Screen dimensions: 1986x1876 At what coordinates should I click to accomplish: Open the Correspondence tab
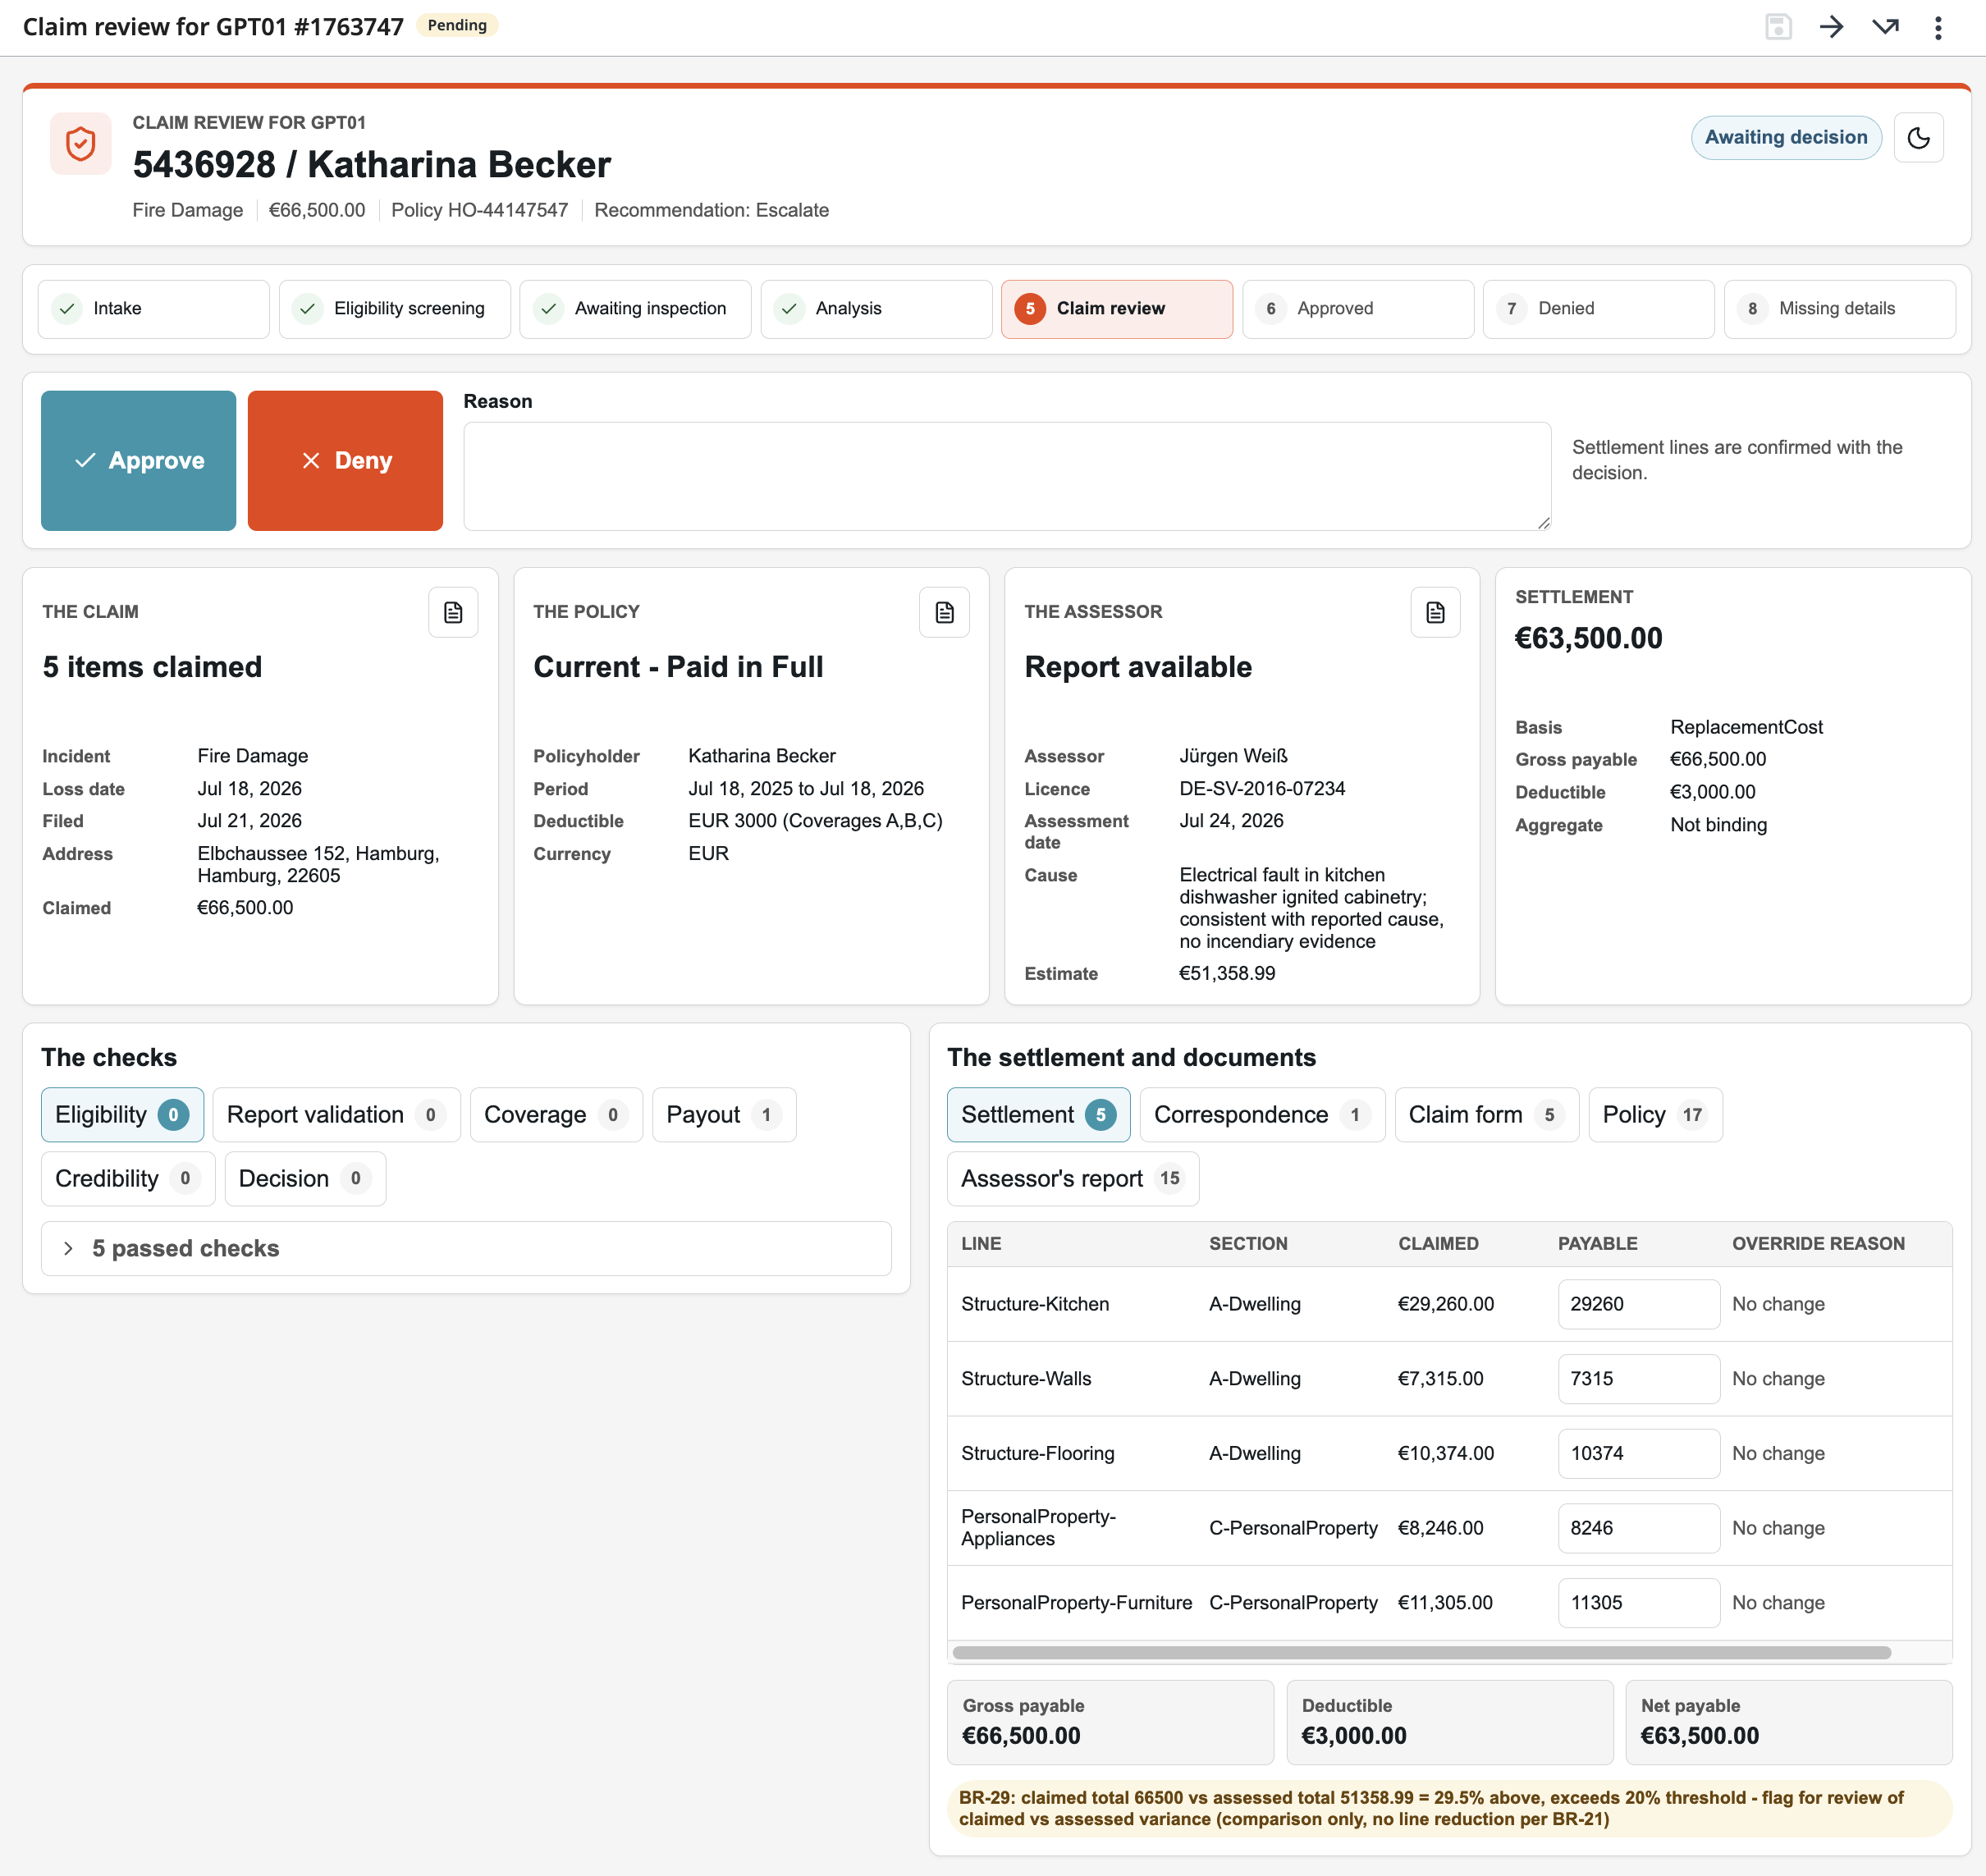pos(1262,1114)
